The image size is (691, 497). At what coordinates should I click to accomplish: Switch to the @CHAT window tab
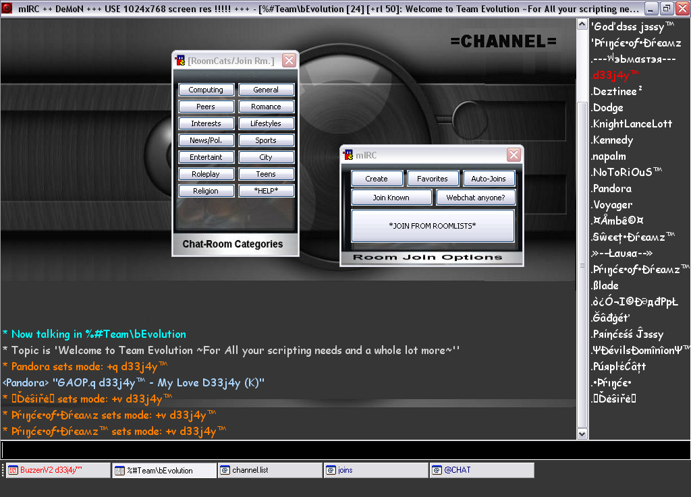tap(482, 470)
